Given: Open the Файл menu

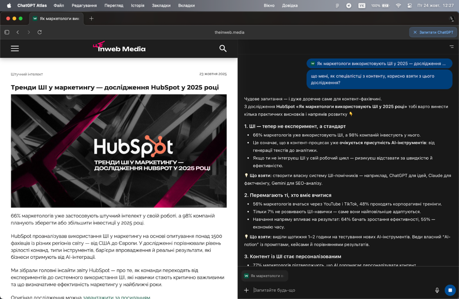Looking at the screenshot, I should (x=59, y=5).
